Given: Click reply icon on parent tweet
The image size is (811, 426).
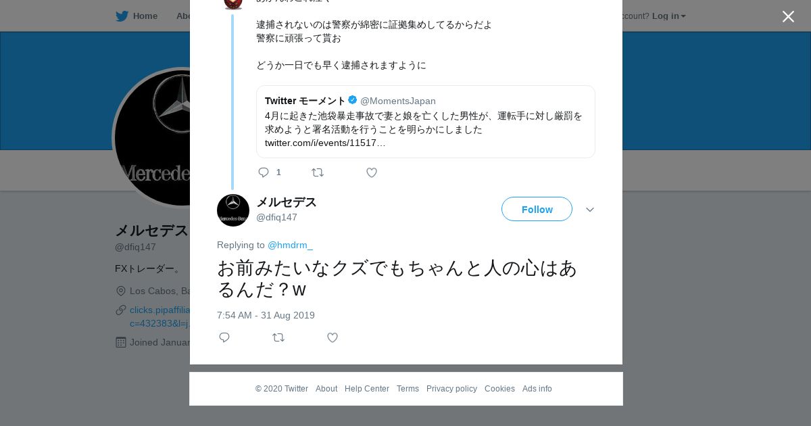Looking at the screenshot, I should [x=264, y=172].
